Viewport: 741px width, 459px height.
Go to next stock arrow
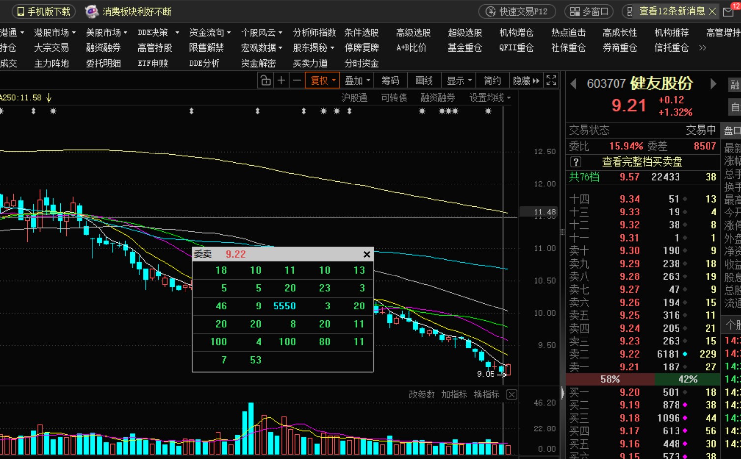coord(713,84)
